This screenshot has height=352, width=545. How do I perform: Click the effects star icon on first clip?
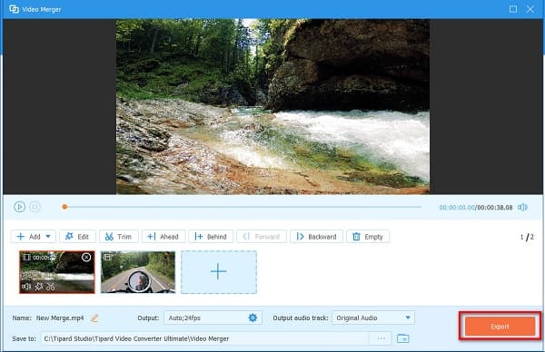click(39, 287)
